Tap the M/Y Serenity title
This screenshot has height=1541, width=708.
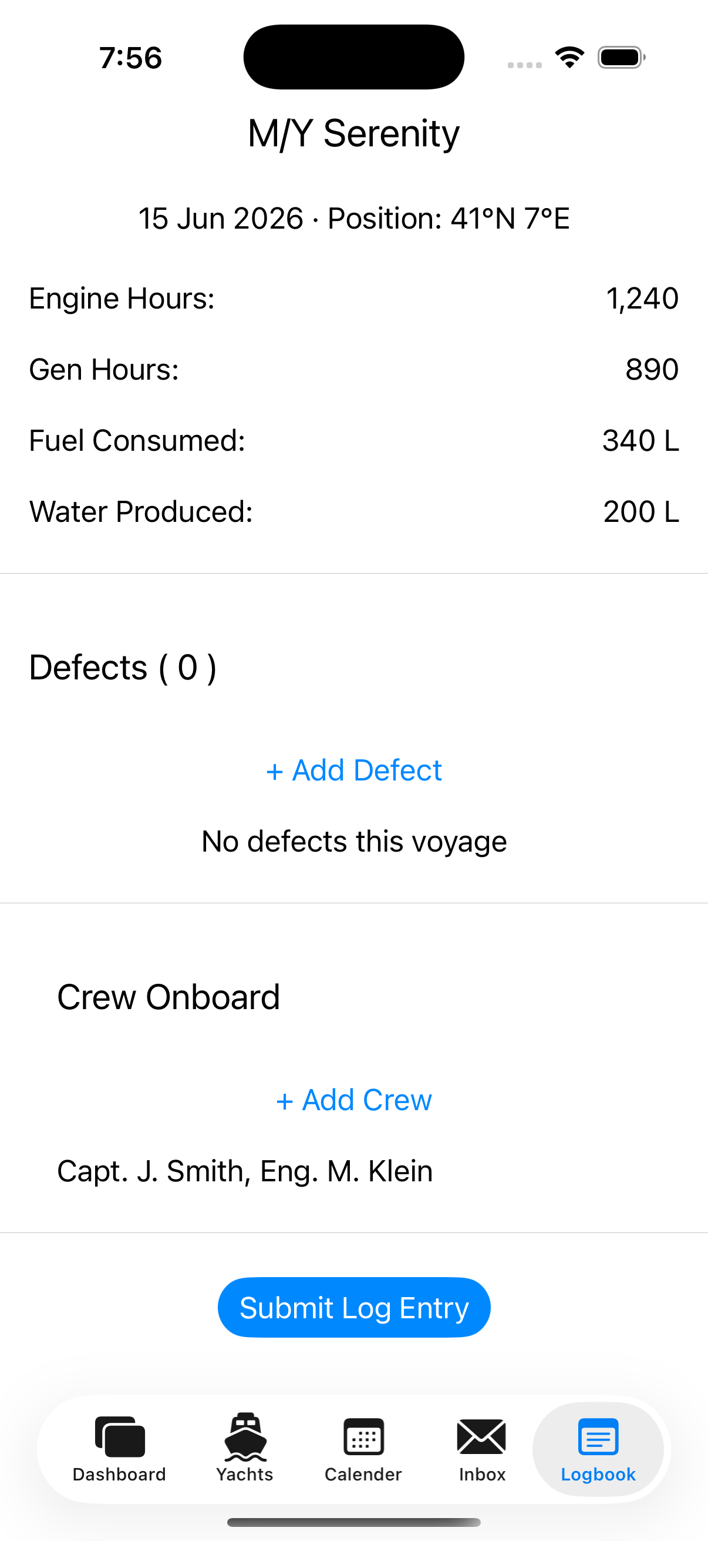(x=353, y=133)
